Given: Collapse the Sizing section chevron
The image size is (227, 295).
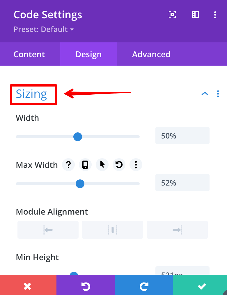Looking at the screenshot, I should click(205, 93).
